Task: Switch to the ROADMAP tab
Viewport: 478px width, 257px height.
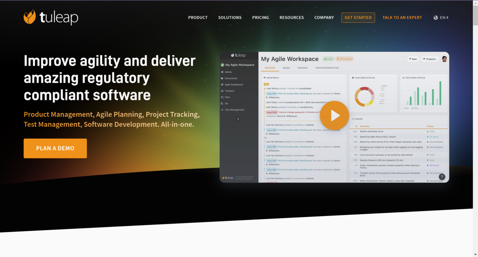Action: pyautogui.click(x=303, y=68)
